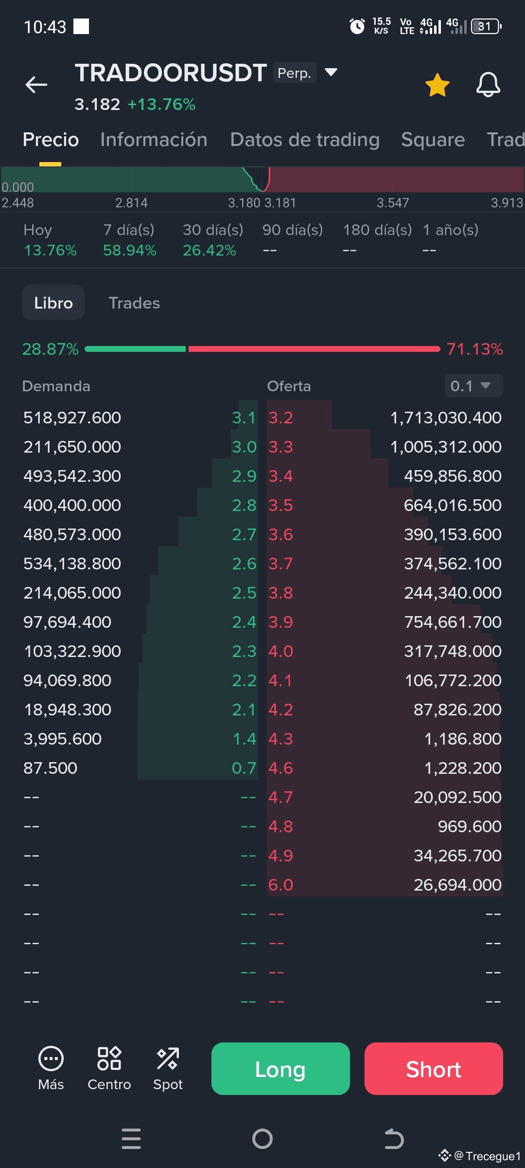525x1168 pixels.
Task: Click ask quantity 459,856.800
Action: pyautogui.click(x=453, y=476)
